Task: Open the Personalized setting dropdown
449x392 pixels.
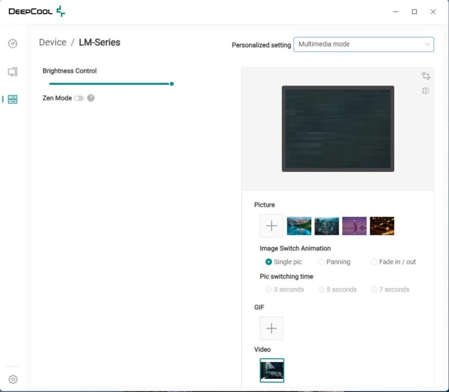Action: tap(363, 44)
